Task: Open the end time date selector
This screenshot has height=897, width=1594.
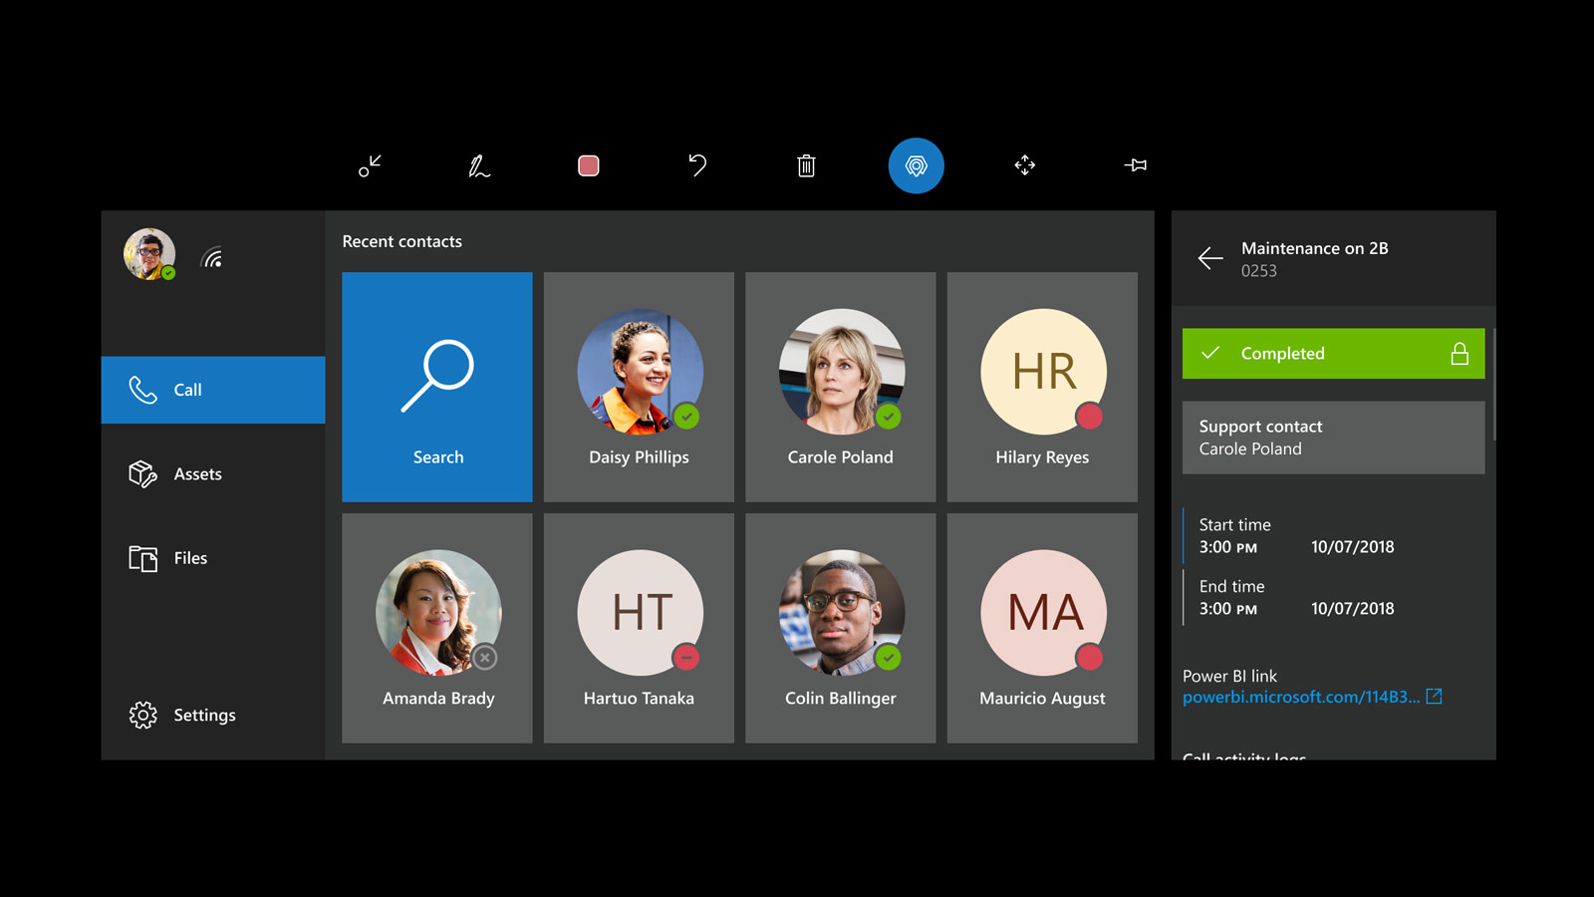Action: tap(1352, 608)
